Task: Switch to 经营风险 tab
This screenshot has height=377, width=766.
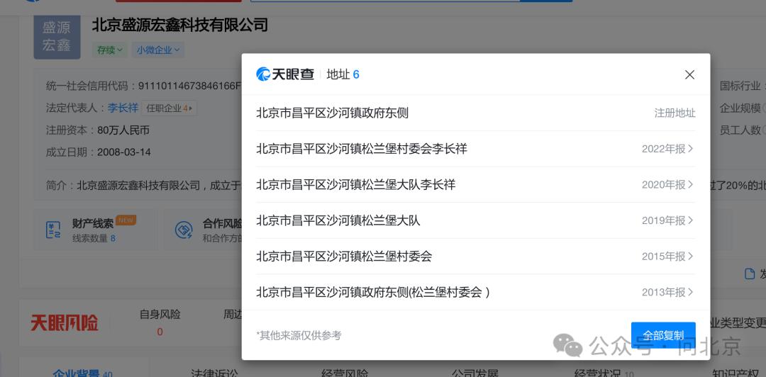Action: (345, 373)
